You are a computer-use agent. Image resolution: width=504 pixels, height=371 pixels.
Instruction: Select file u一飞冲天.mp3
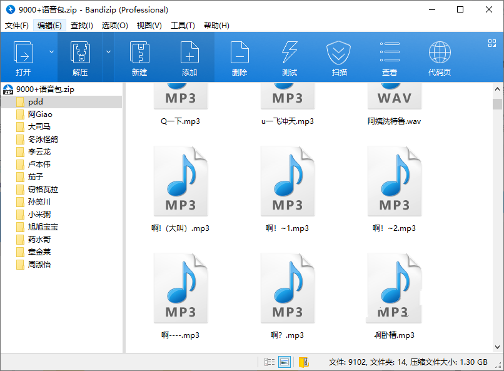[x=288, y=104]
